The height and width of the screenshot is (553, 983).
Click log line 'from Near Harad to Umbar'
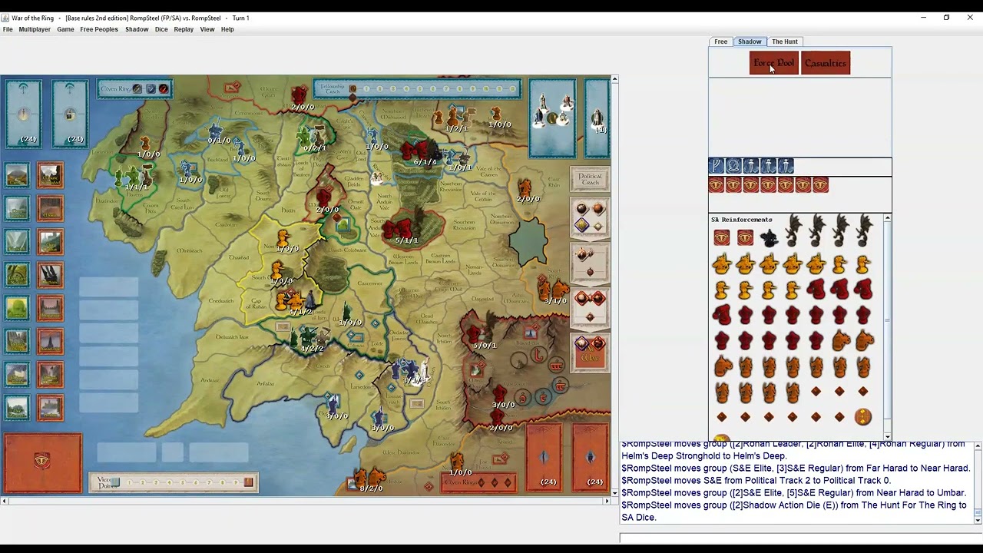coord(793,493)
